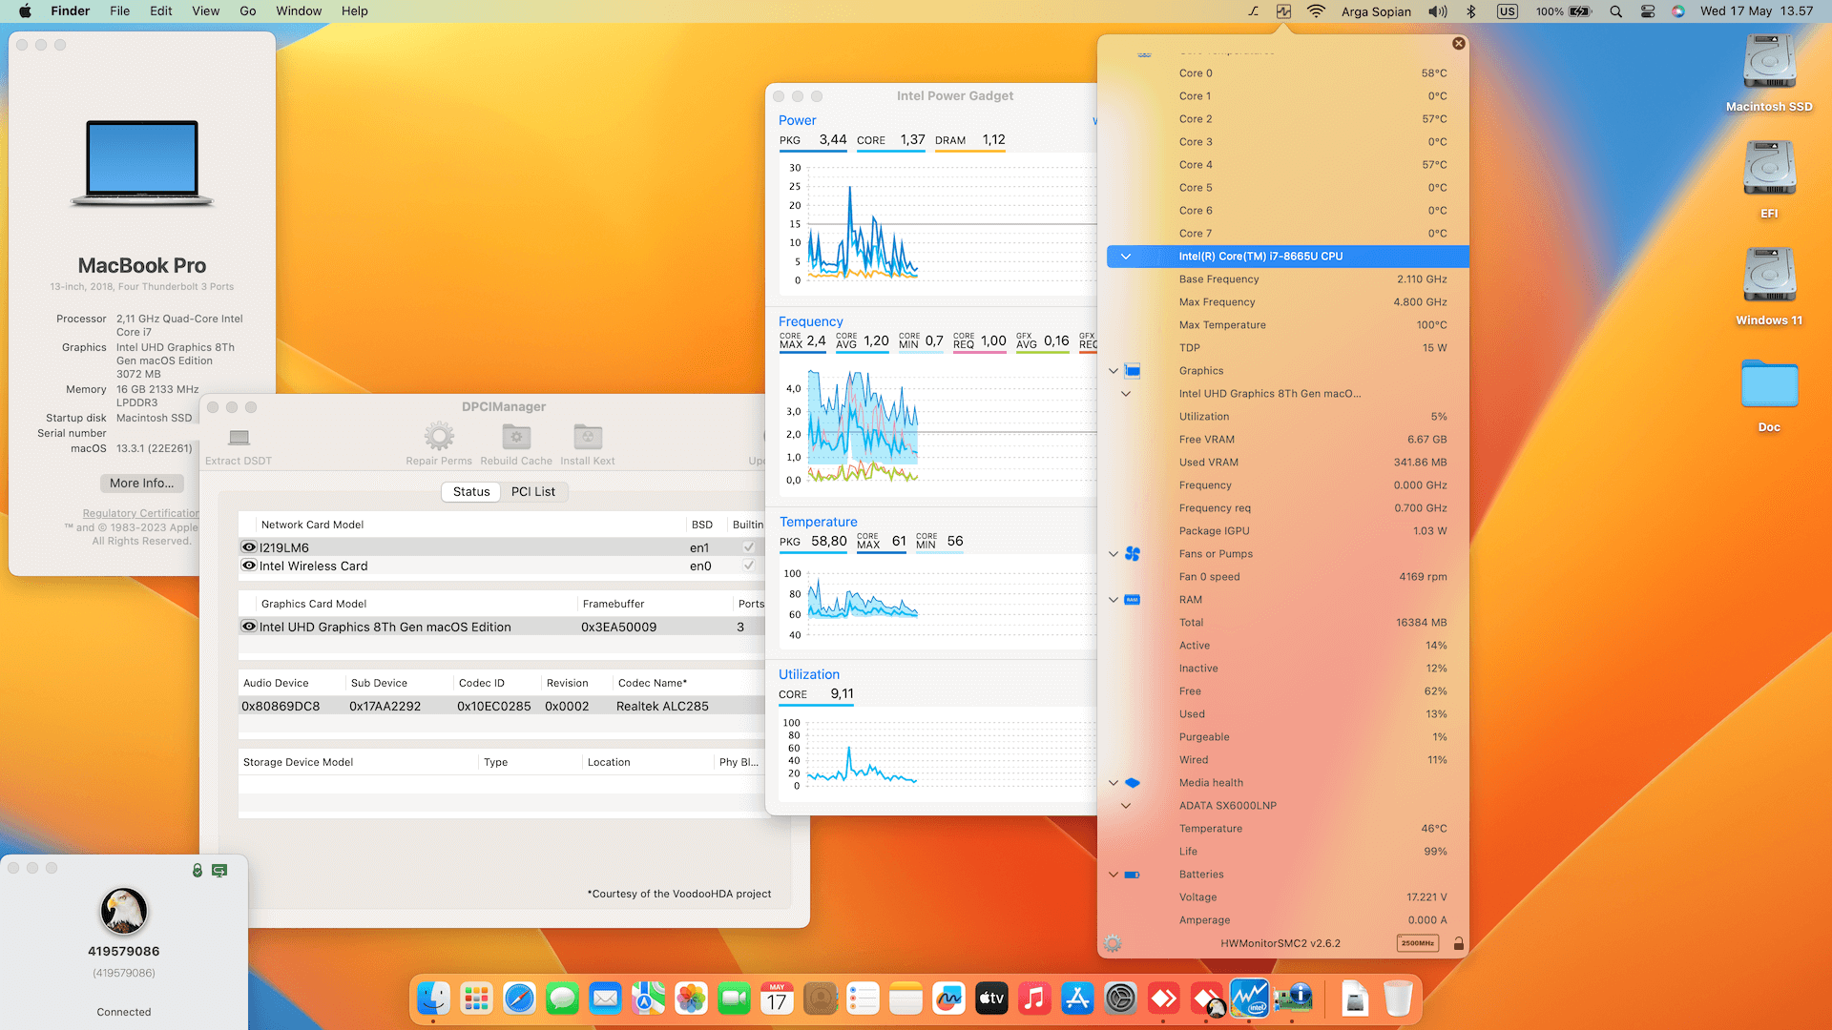Click the Repair Perms gear icon
Image resolution: width=1832 pixels, height=1030 pixels.
(439, 438)
